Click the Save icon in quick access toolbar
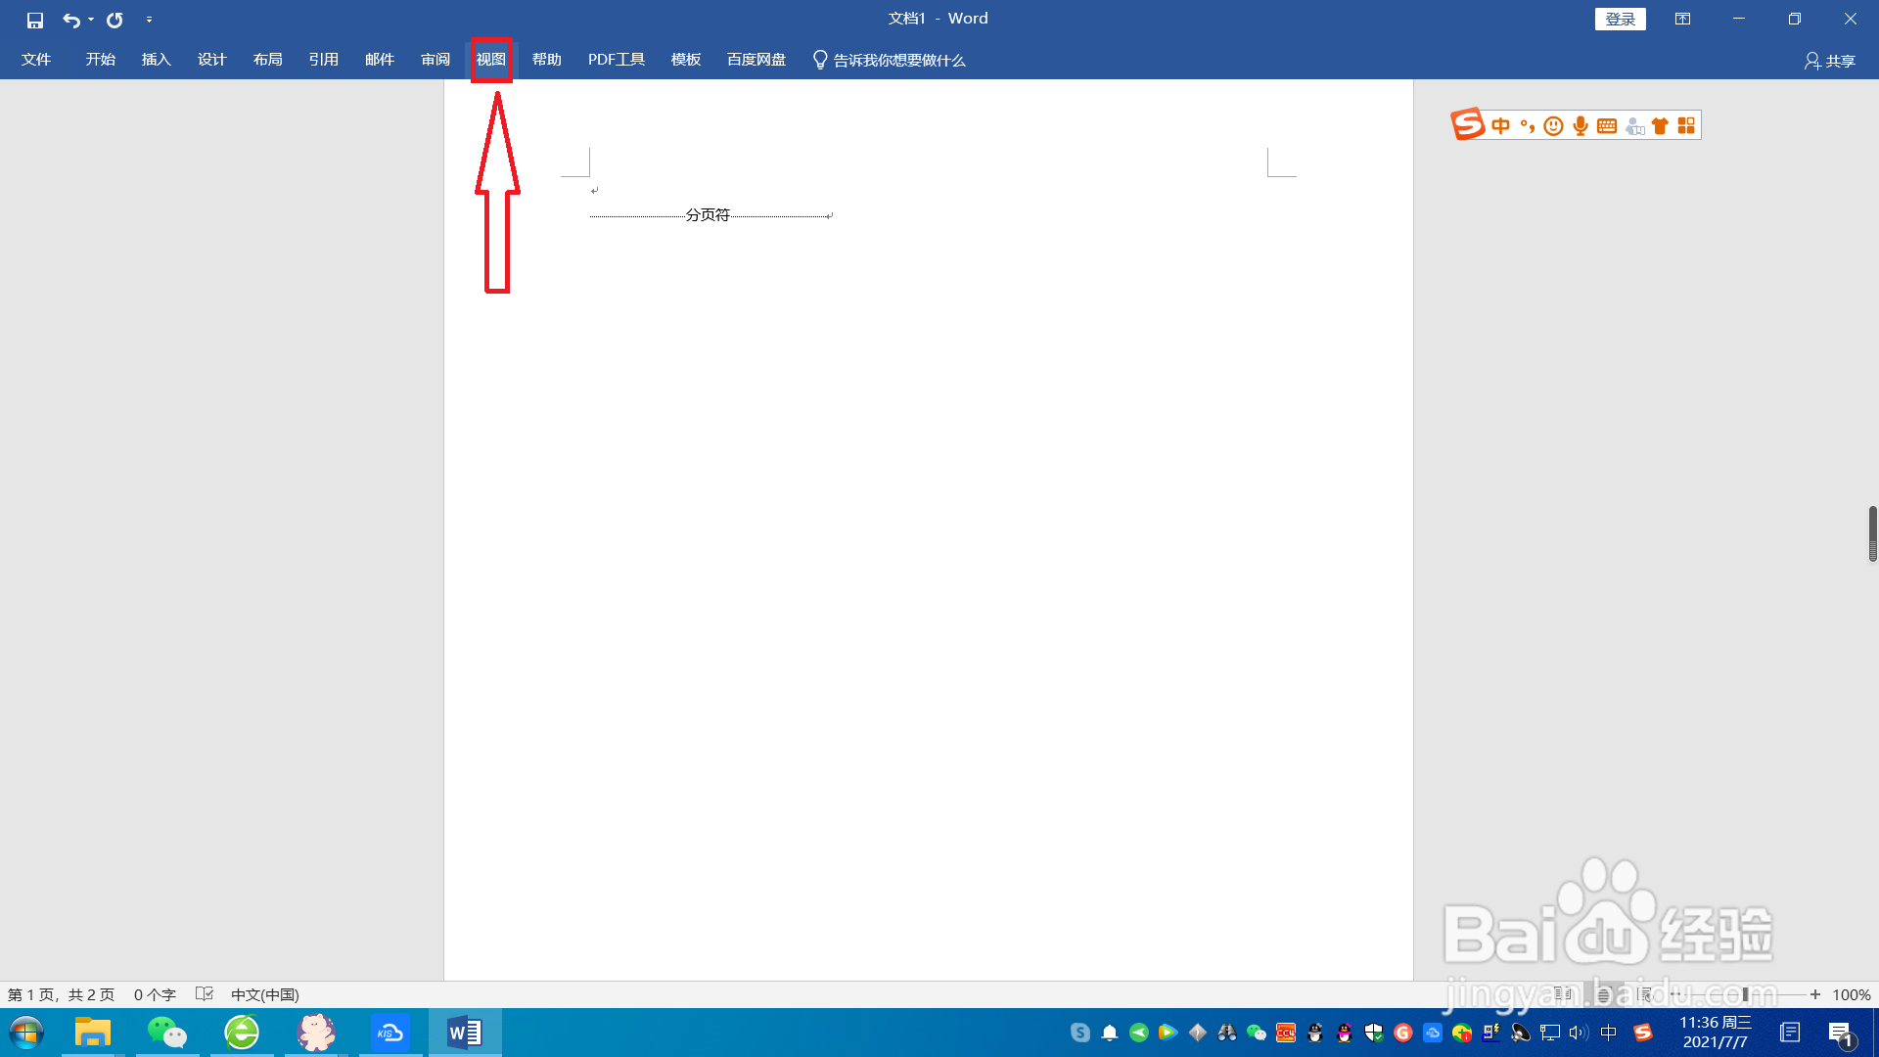Image resolution: width=1879 pixels, height=1057 pixels. coord(35,20)
